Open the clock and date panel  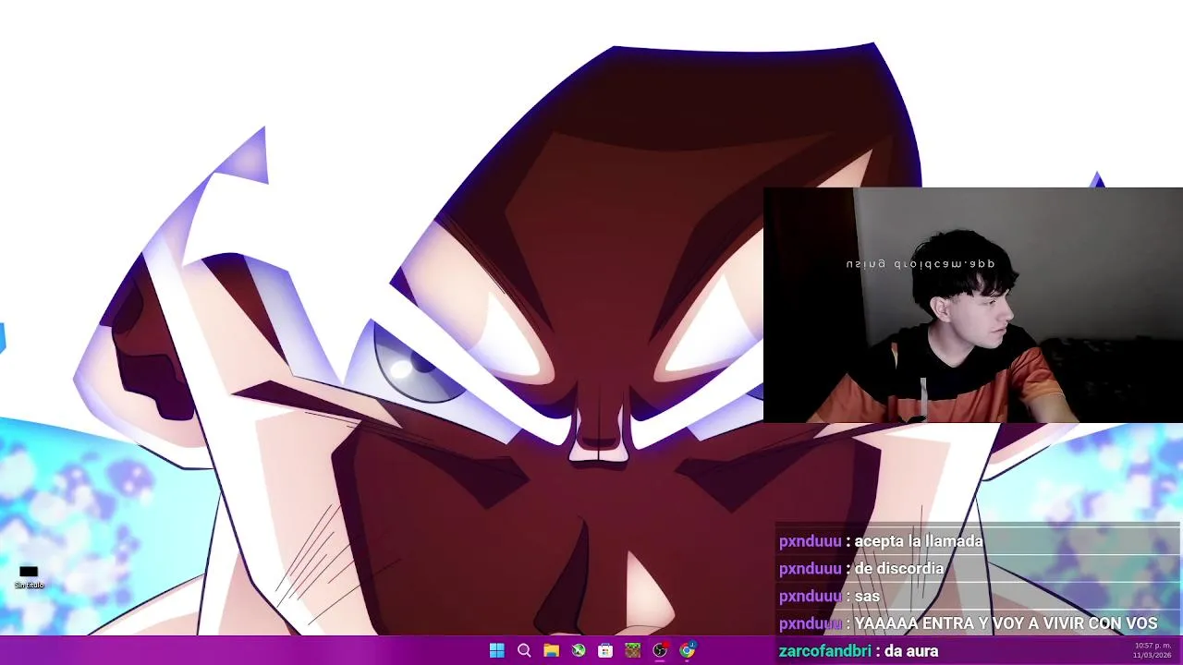pyautogui.click(x=1152, y=650)
